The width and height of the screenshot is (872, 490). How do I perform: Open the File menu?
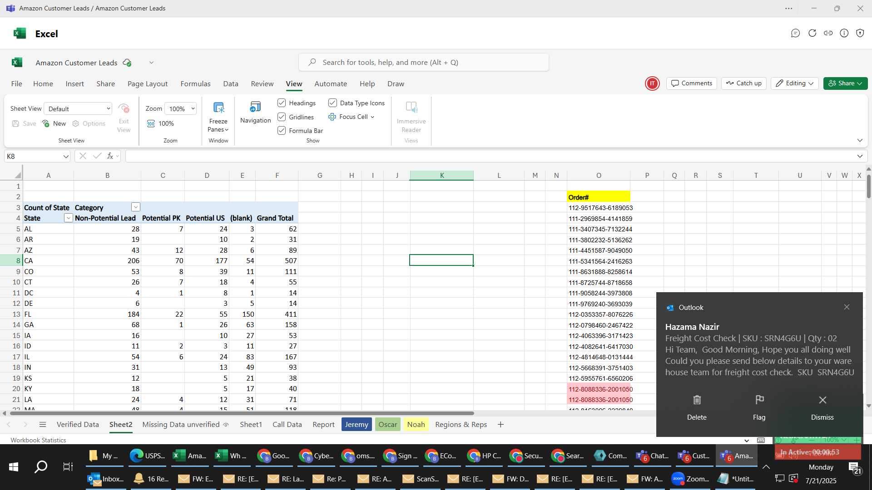(17, 84)
